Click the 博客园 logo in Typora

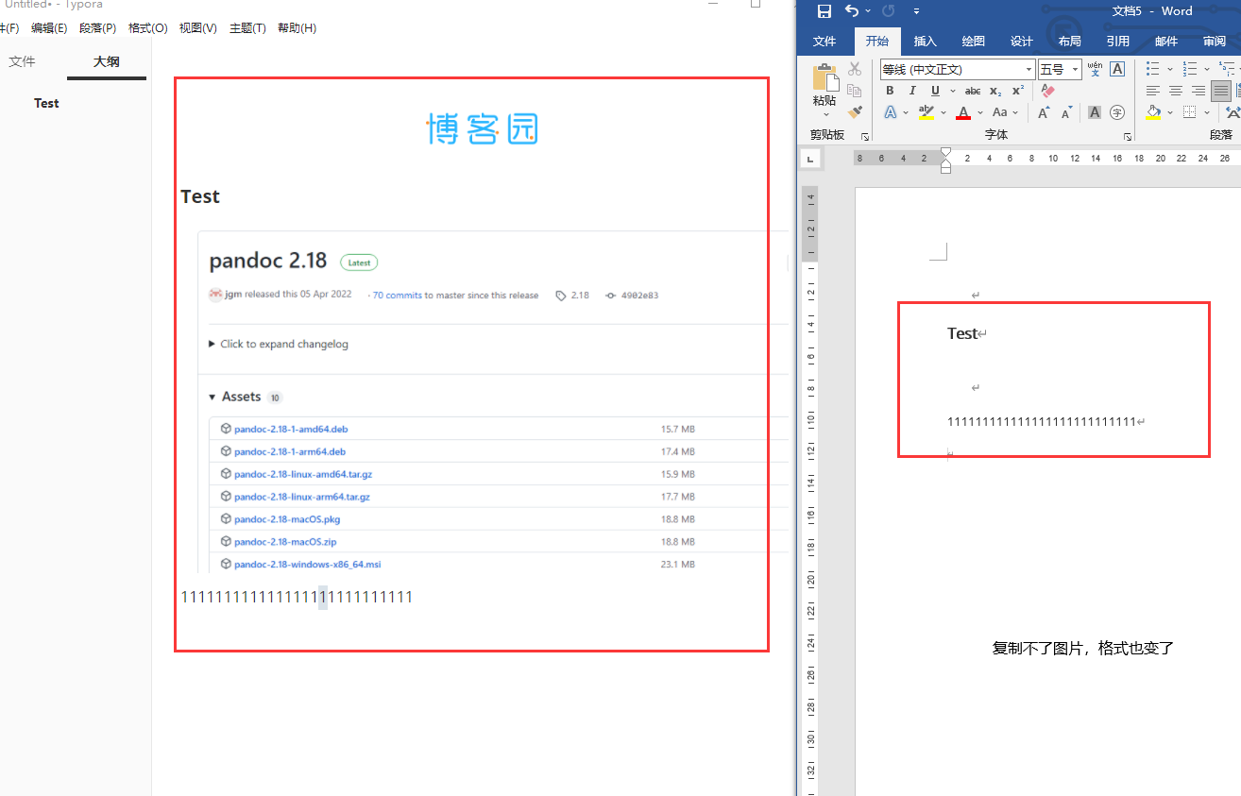coord(483,129)
